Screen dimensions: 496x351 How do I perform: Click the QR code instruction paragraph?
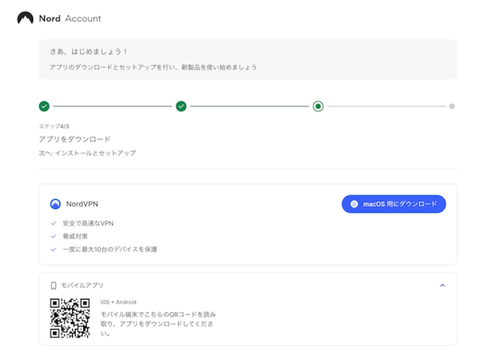(x=158, y=324)
